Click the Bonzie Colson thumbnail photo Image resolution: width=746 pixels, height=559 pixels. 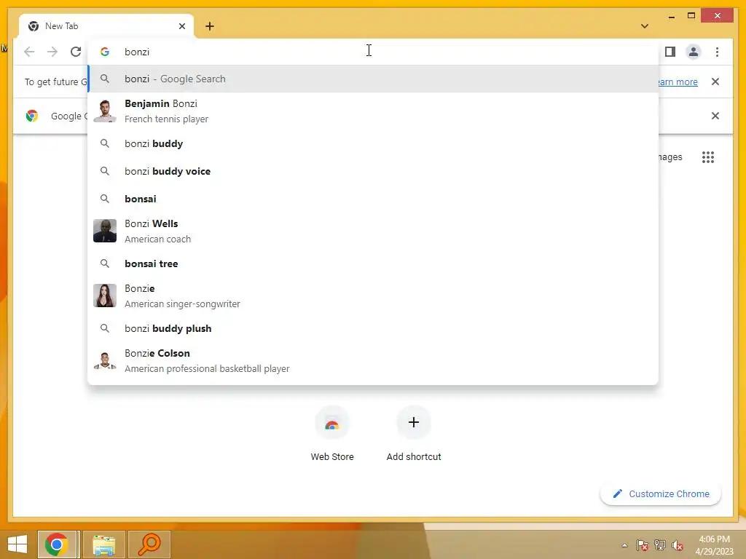pos(105,361)
